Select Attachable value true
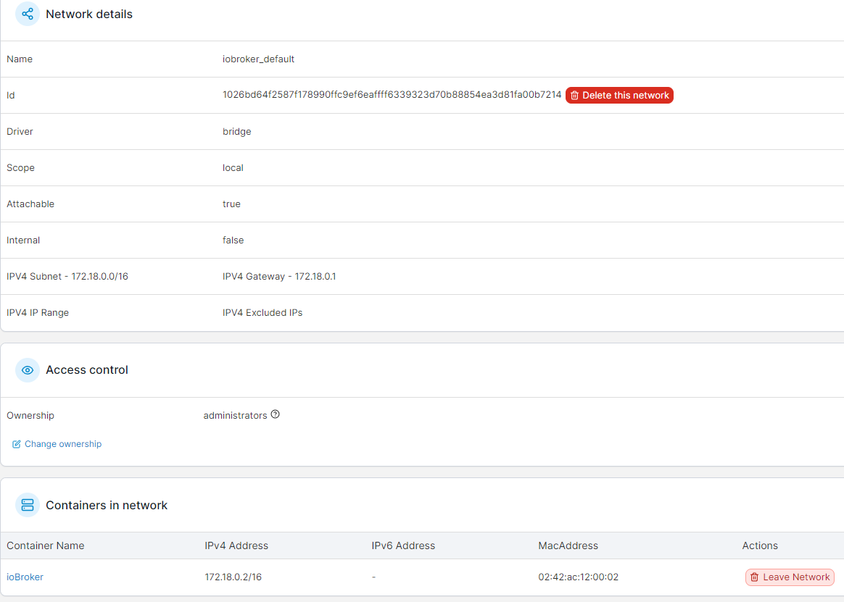The width and height of the screenshot is (844, 602). 231,204
